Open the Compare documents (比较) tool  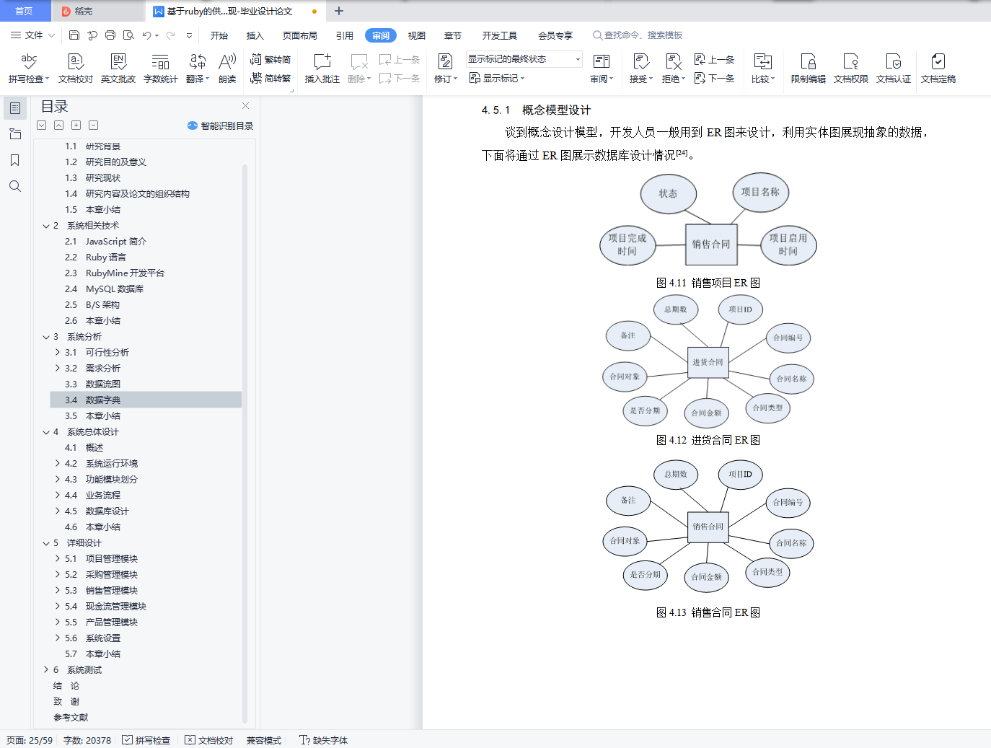763,69
